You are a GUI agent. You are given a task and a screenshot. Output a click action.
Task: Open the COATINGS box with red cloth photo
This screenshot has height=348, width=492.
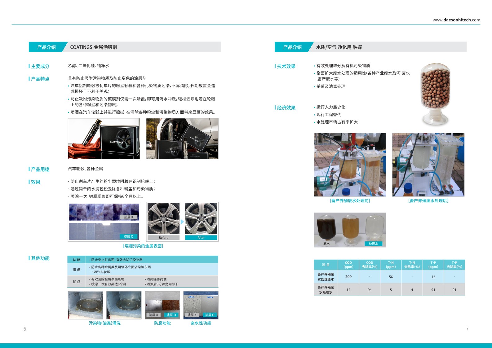pos(104,139)
